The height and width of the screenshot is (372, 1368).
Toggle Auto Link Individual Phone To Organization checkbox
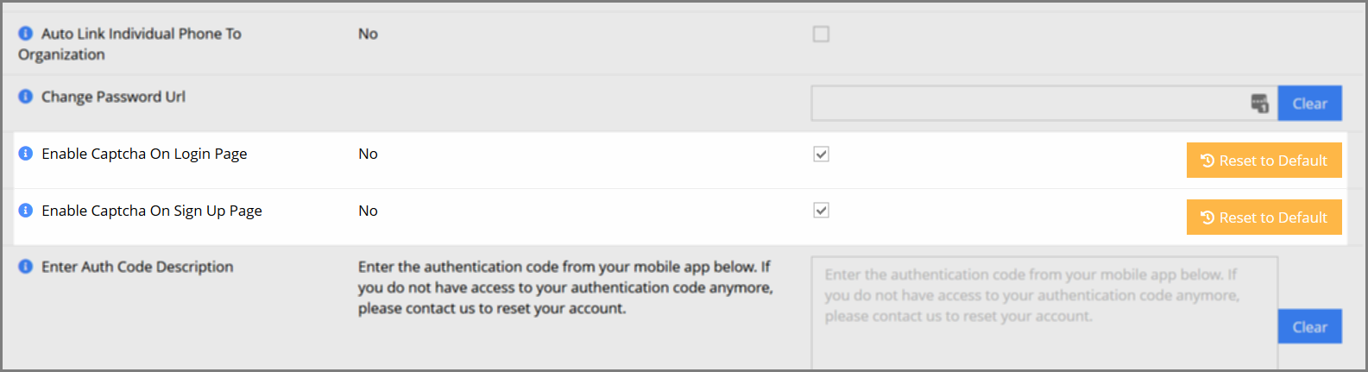821,34
